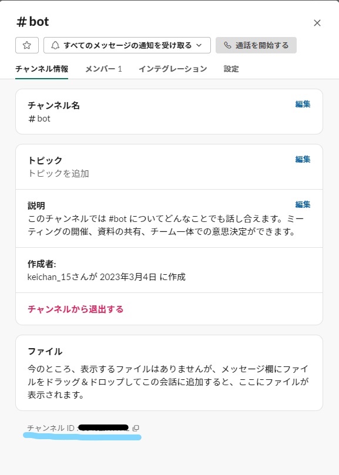339x475 pixels.
Task: Select the 設定 tab
Action: click(x=230, y=69)
